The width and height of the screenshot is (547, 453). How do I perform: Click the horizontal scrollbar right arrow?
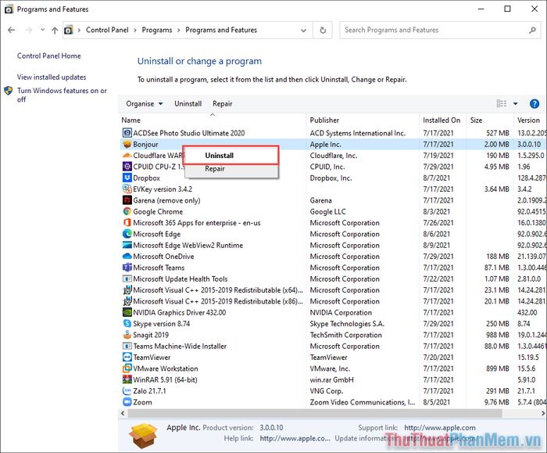click(x=543, y=413)
